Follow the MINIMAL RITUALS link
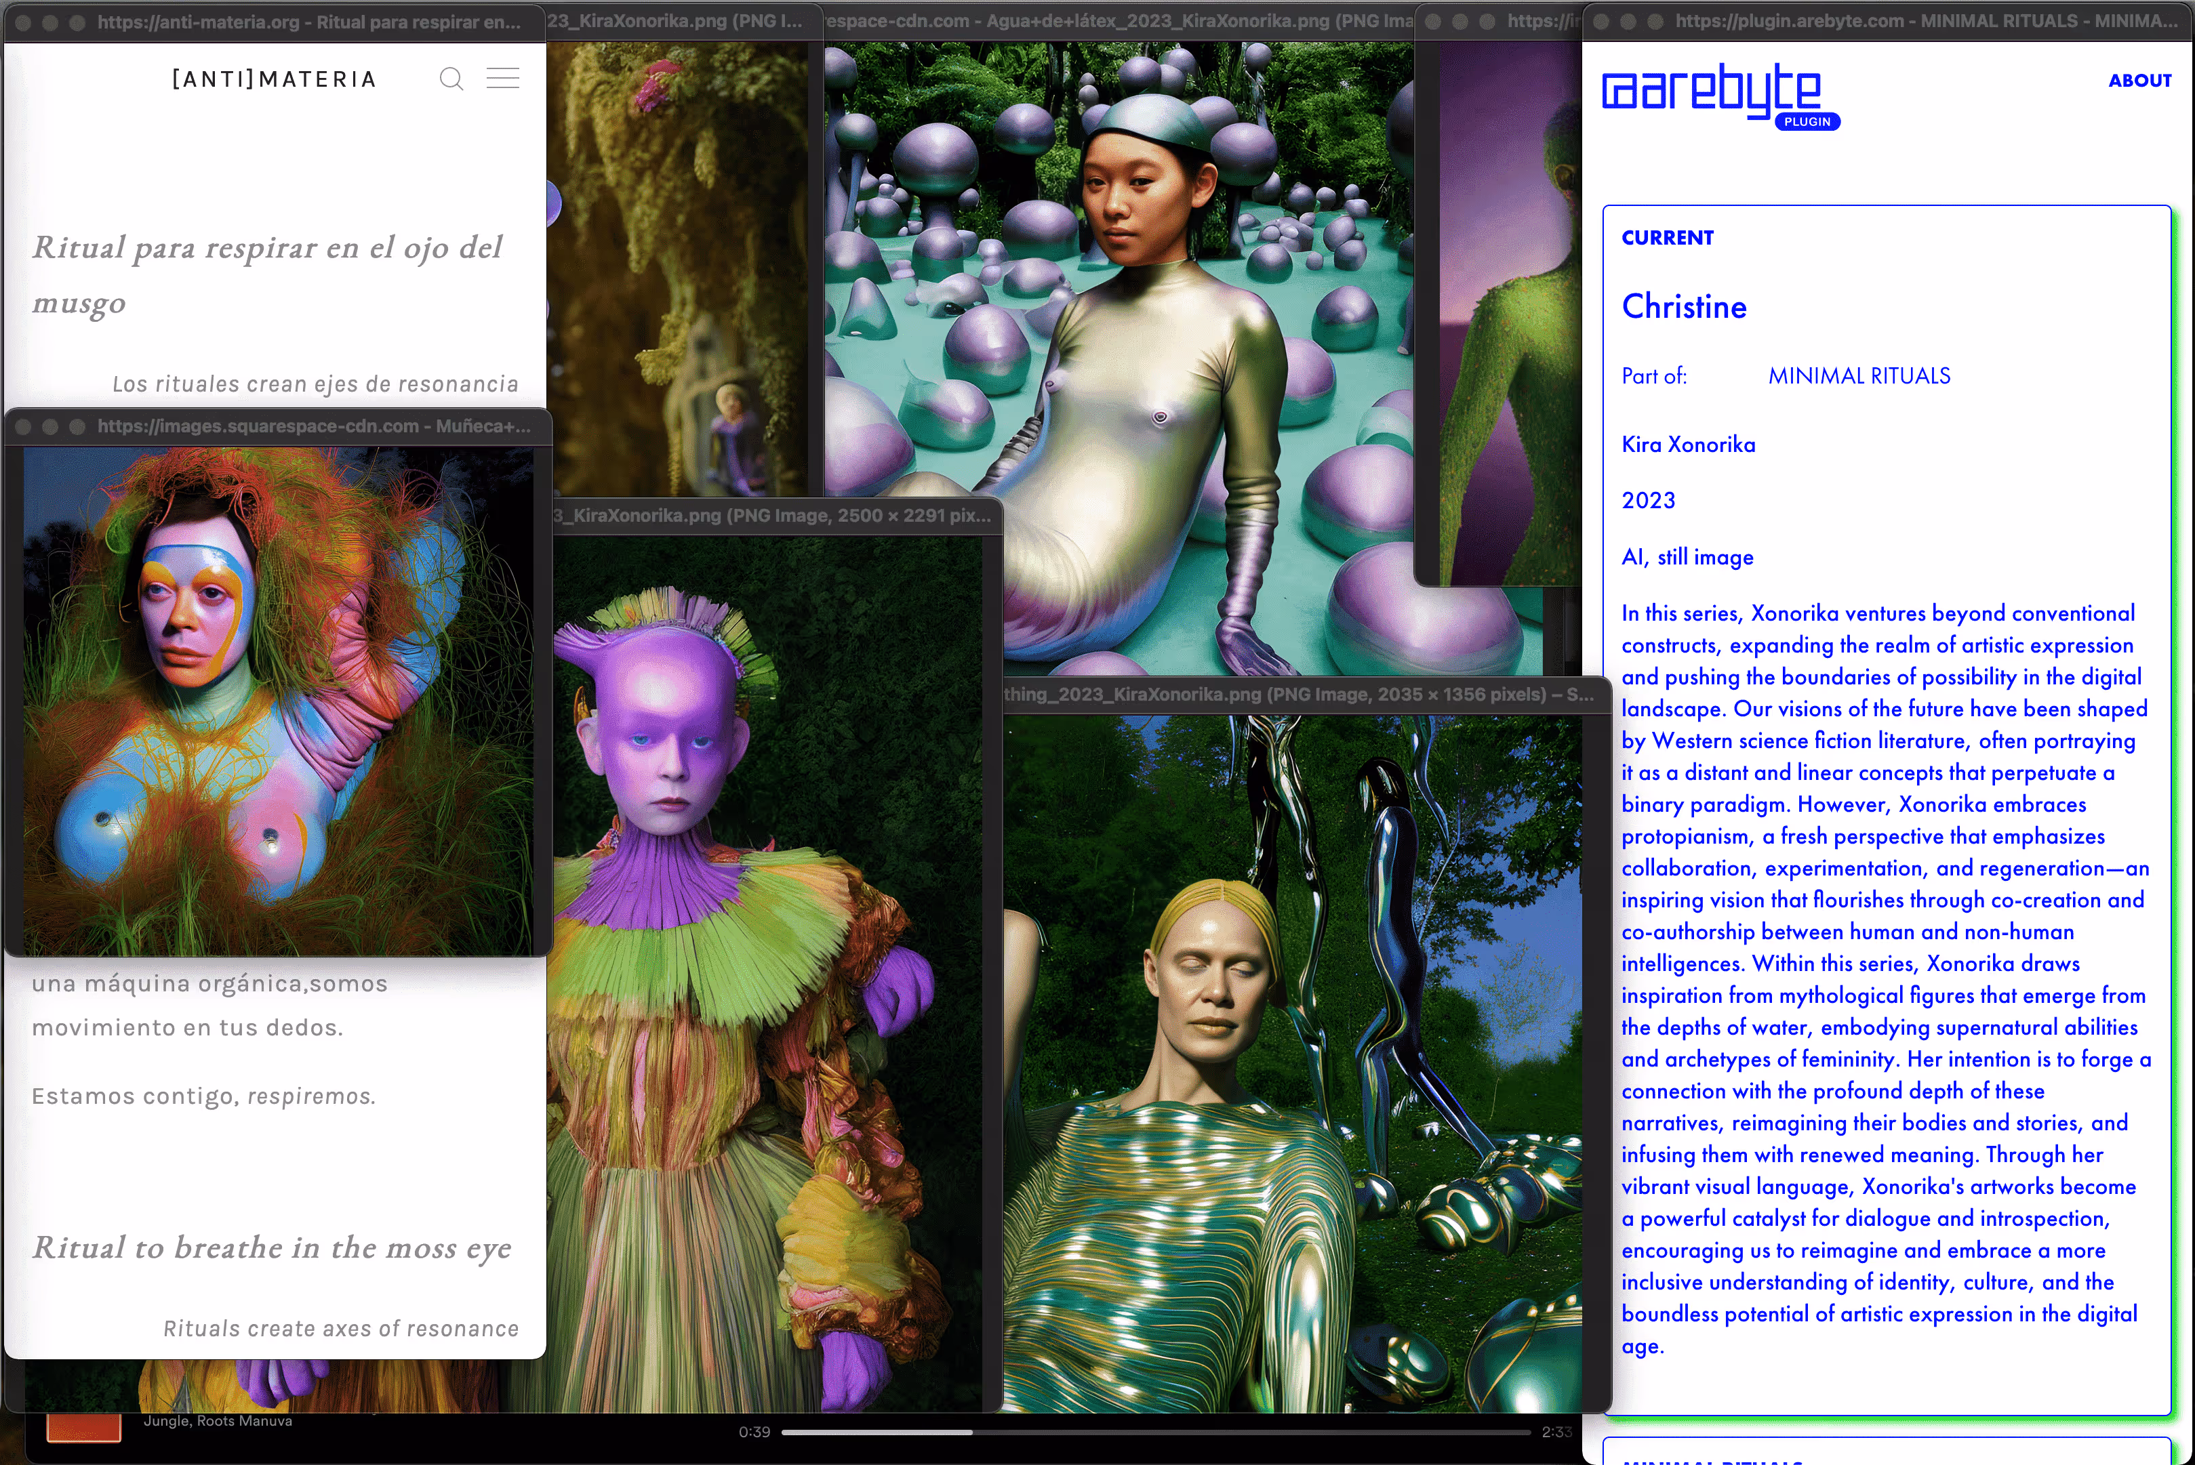Viewport: 2195px width, 1465px height. point(1859,375)
